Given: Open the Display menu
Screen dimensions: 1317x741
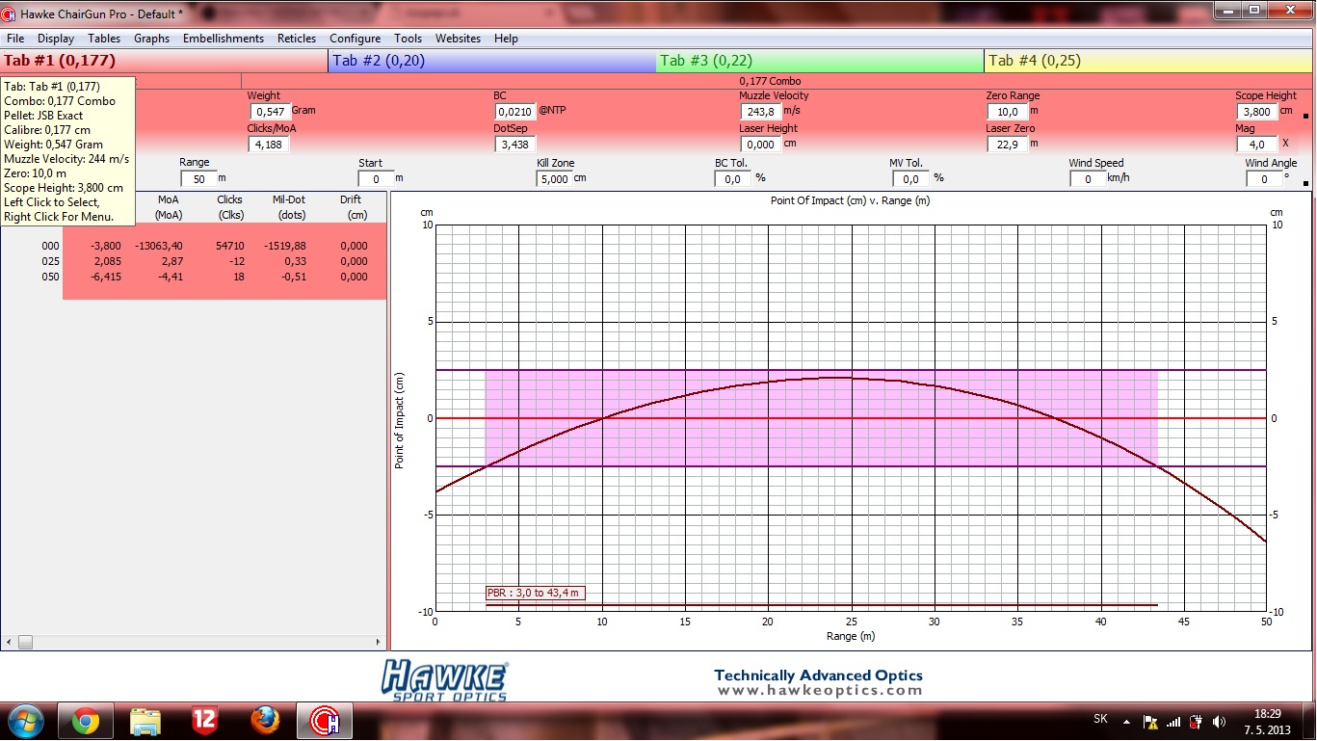Looking at the screenshot, I should 56,39.
